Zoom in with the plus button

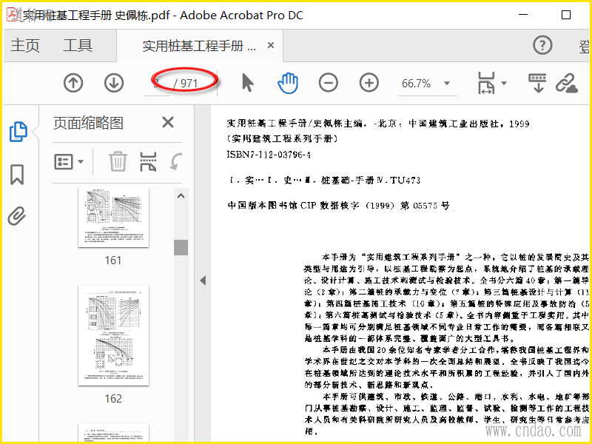tap(369, 83)
